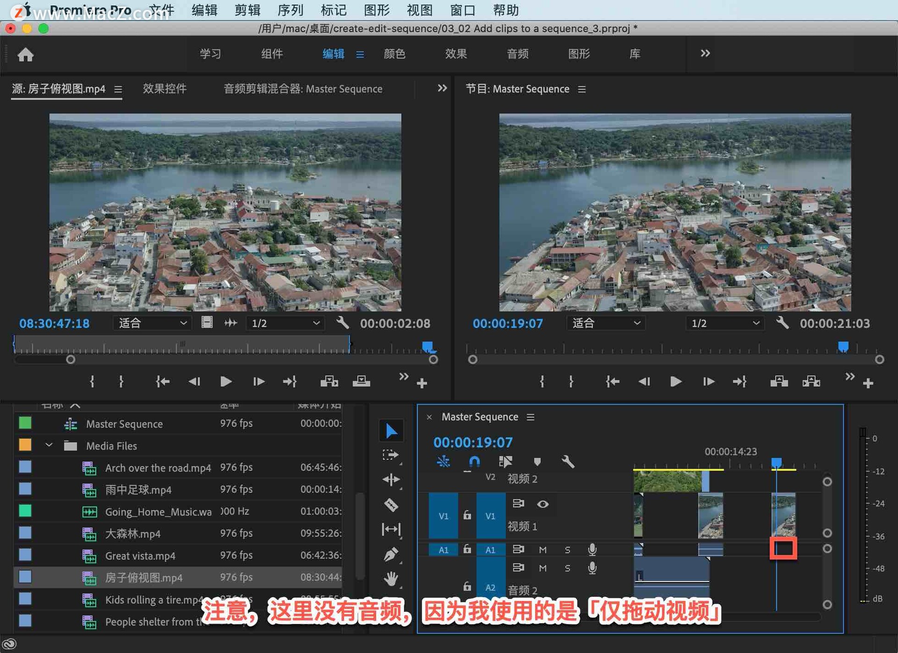Select the Slip tool
Viewport: 898px width, 653px height.
(x=391, y=529)
